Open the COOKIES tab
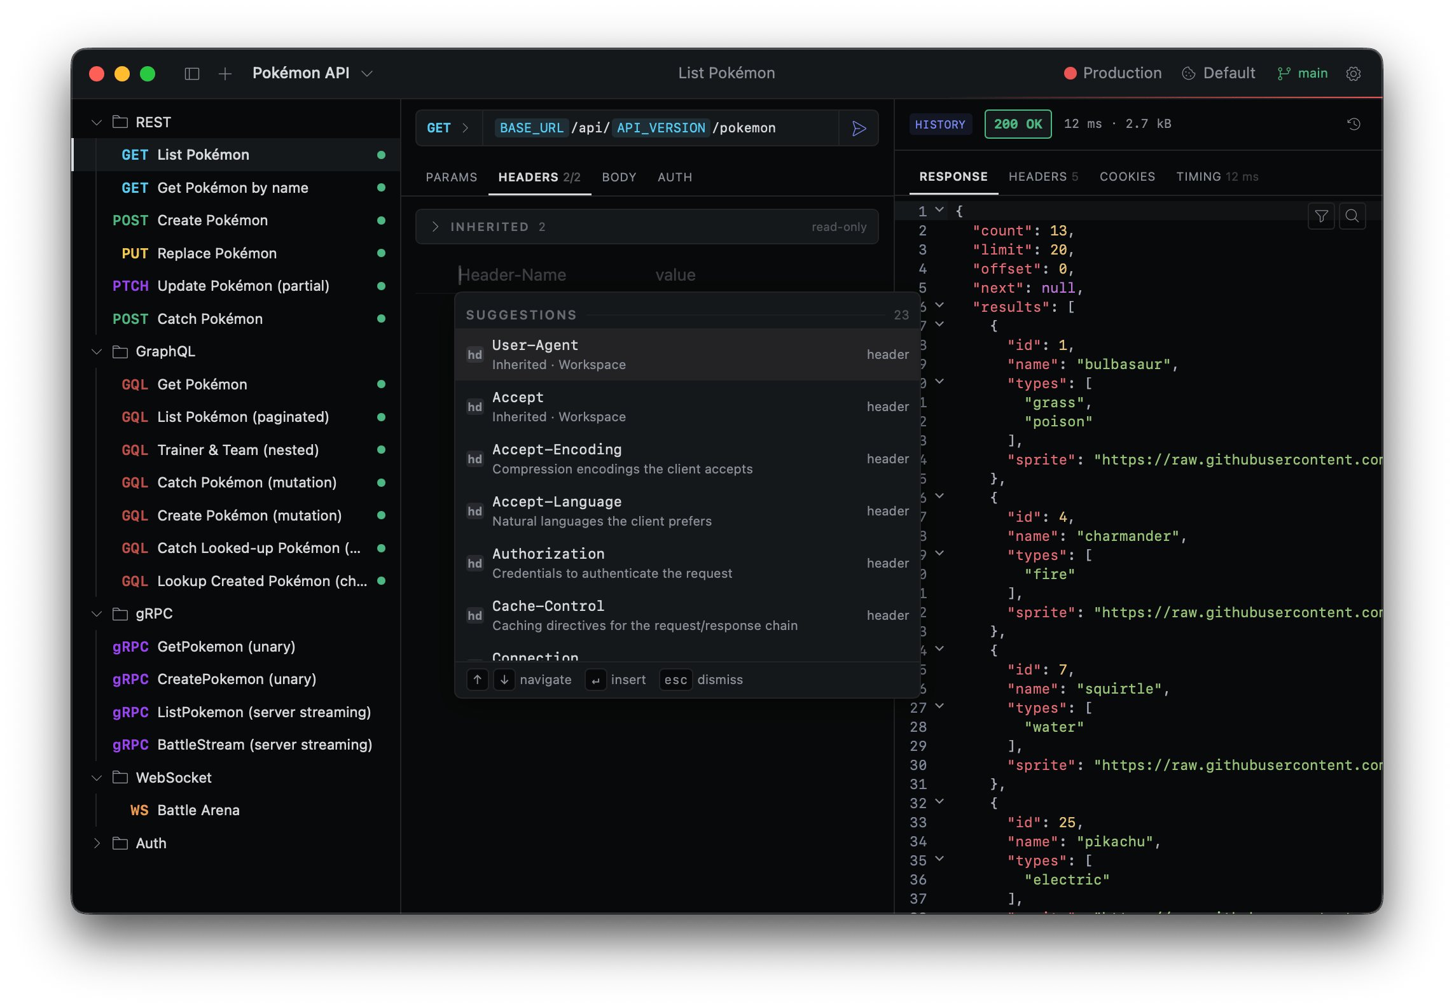 (1127, 176)
